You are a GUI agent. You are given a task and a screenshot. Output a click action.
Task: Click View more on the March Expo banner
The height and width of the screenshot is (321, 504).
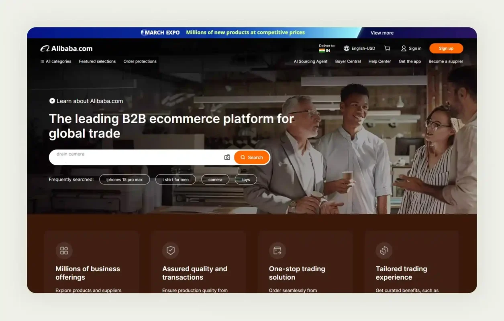[x=381, y=33]
